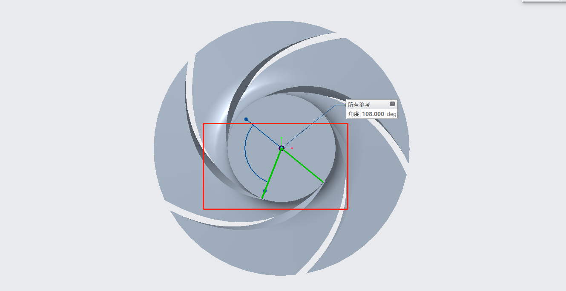Click the 角度 label in measurement panel
The width and height of the screenshot is (566, 291).
[x=354, y=114]
